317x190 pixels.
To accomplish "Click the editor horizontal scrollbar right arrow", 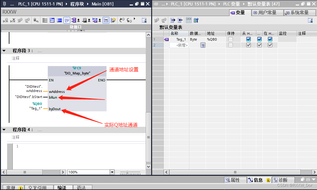I will (63, 172).
